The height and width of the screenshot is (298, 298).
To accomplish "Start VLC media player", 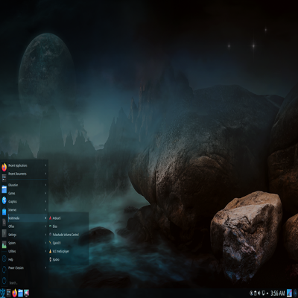I will tap(69, 251).
